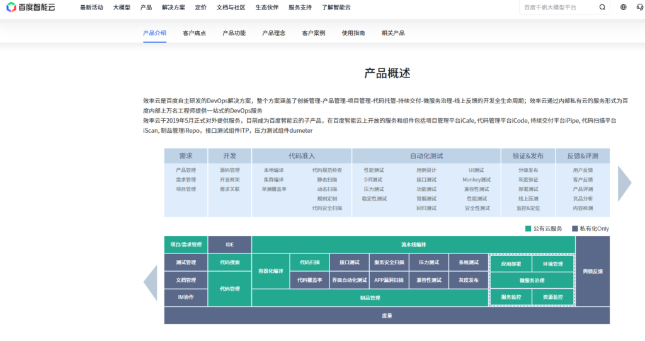
Task: Click the 界面自动化测试 block
Action: point(349,280)
